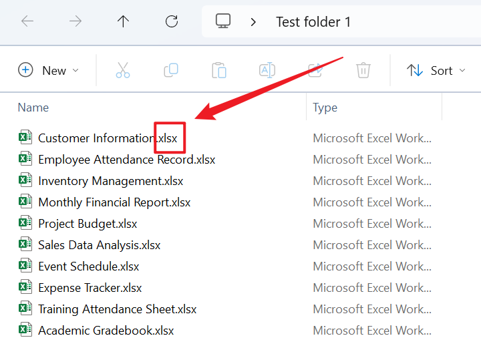Open the Sort dropdown menu

(x=436, y=70)
